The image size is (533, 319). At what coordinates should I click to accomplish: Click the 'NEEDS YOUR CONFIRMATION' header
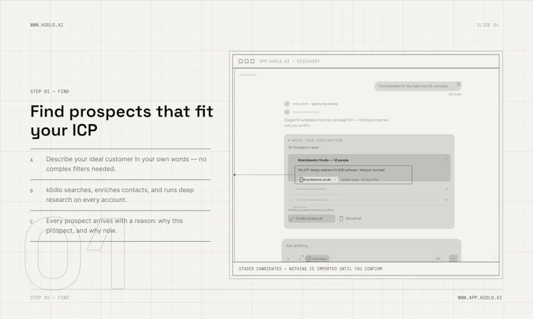[317, 140]
